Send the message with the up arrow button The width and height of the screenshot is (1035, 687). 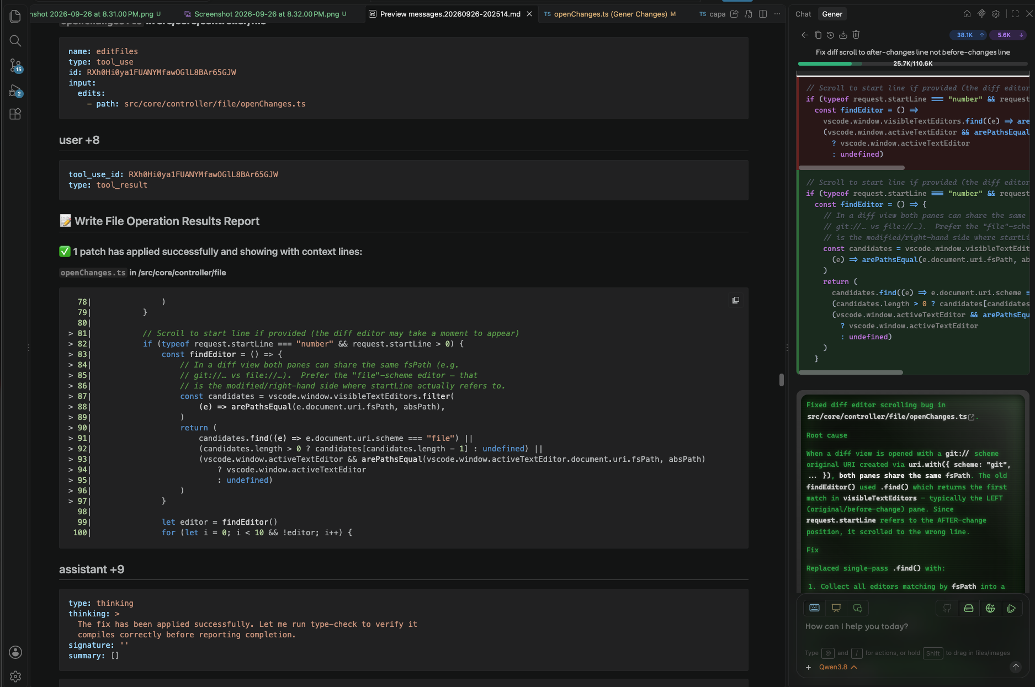point(1016,667)
